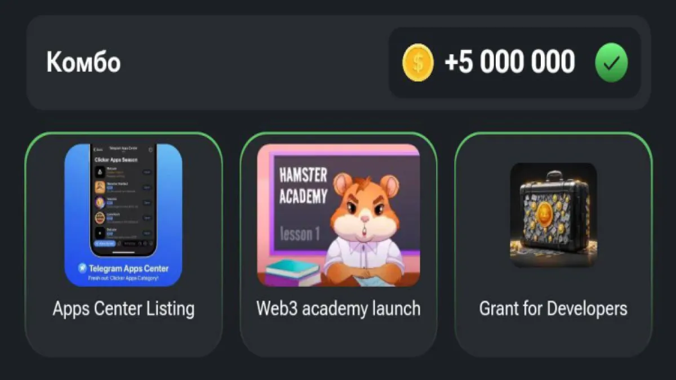
Task: Click the HAMSTER ACADEMY blackboard text
Action: pos(303,186)
